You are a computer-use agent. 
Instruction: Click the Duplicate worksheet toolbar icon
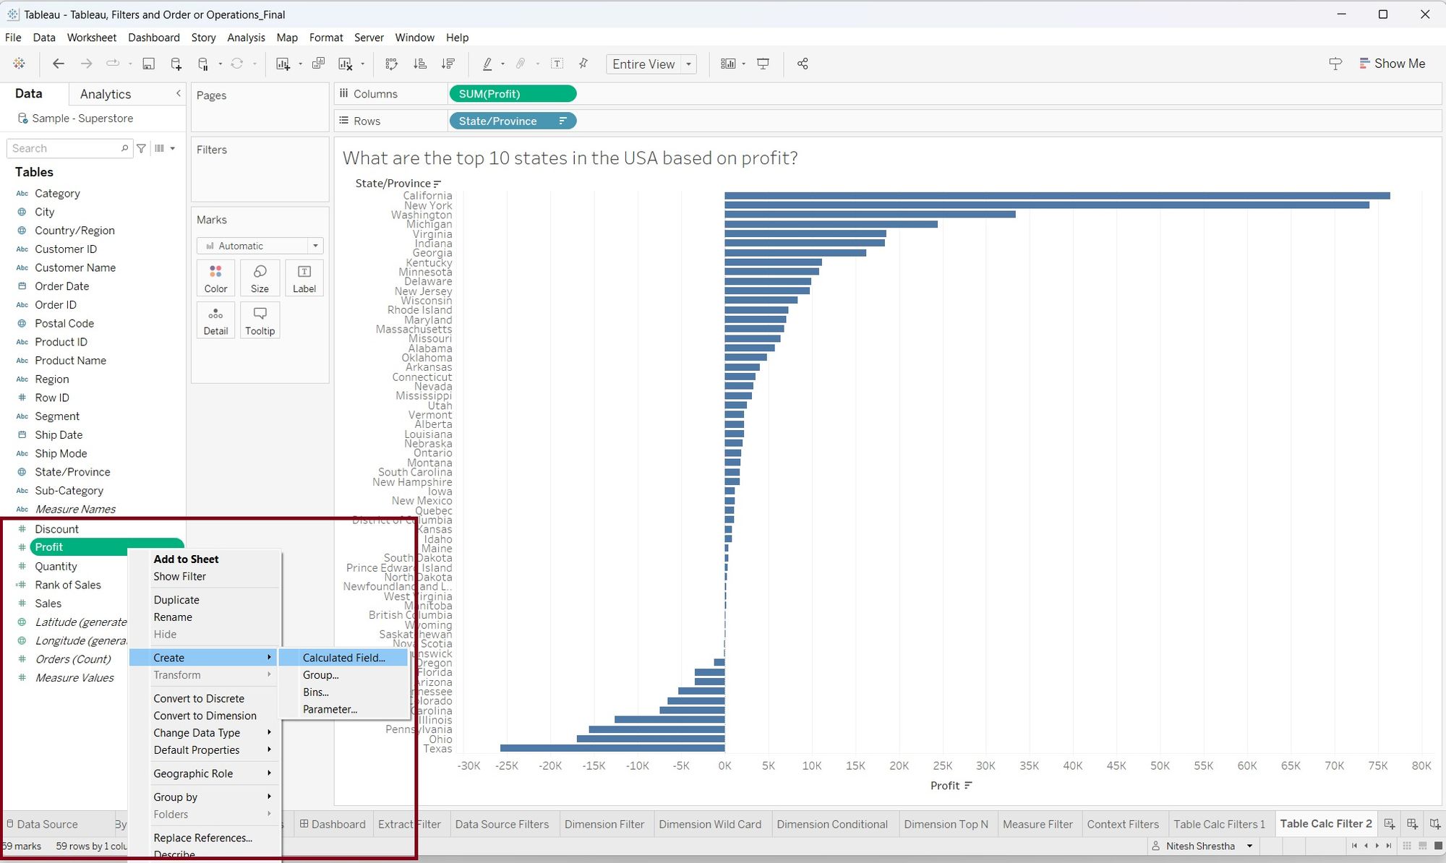tap(318, 64)
